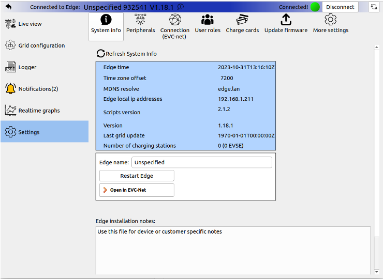Click the Disconnect button
Image resolution: width=383 pixels, height=279 pixels.
(x=340, y=7)
